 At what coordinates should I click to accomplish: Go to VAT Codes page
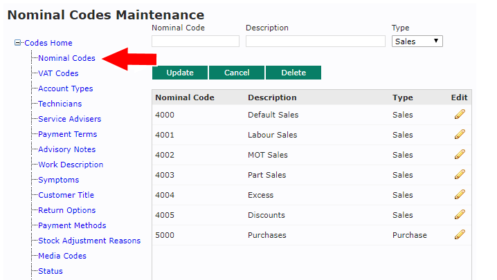tap(58, 73)
